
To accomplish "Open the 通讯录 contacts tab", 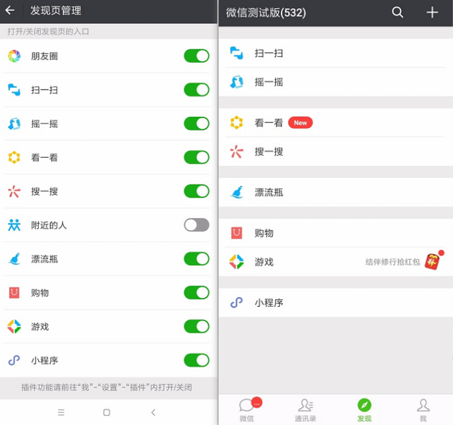I will 305,410.
